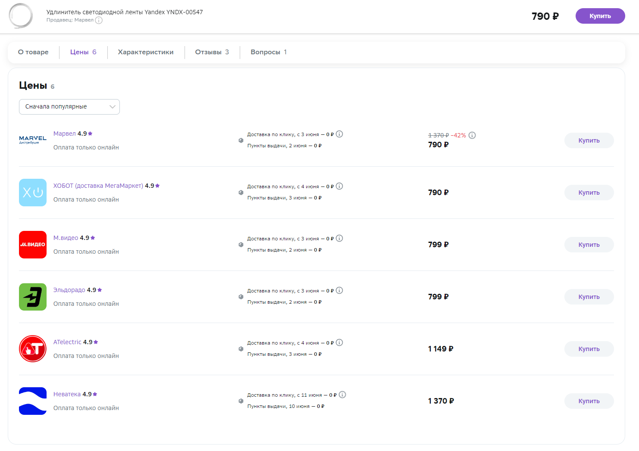Open the Сначала популярные sort dropdown
This screenshot has width=639, height=451.
click(x=69, y=107)
